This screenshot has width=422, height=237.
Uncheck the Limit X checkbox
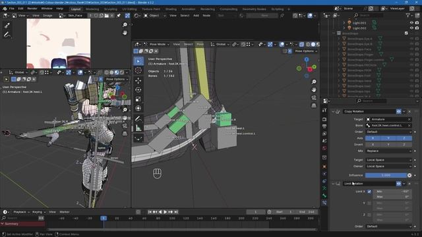click(369, 192)
